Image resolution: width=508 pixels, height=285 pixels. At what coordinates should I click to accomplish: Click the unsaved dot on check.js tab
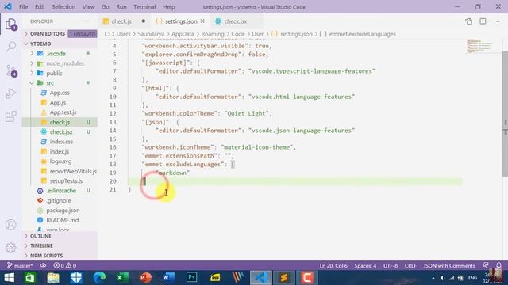(143, 21)
